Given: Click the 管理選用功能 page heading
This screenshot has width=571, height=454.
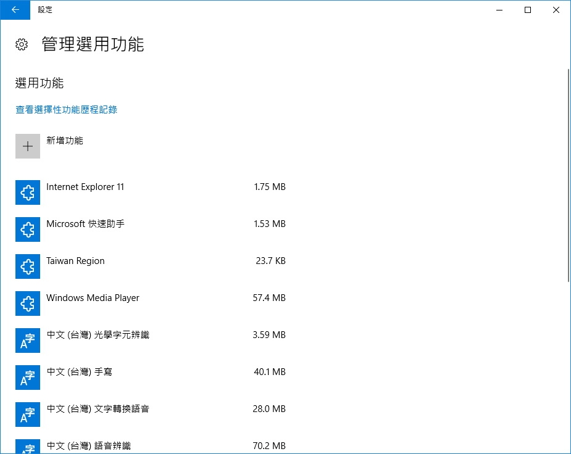Looking at the screenshot, I should pos(93,44).
